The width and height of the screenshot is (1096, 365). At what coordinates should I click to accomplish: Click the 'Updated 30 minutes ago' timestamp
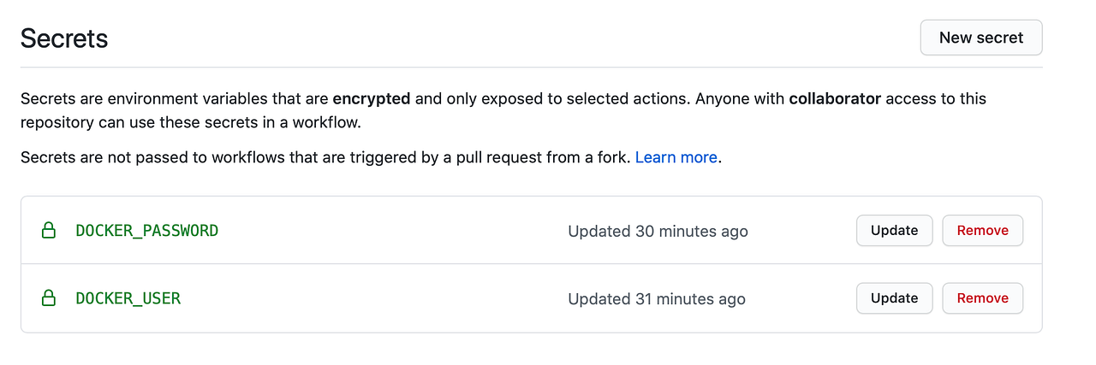(658, 232)
